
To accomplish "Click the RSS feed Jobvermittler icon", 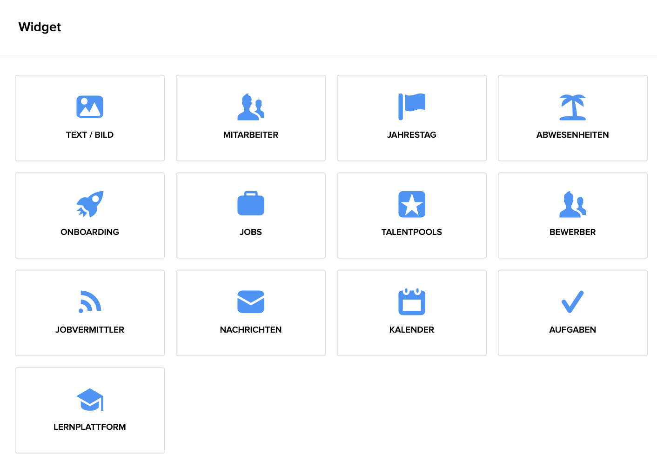I will click(90, 302).
